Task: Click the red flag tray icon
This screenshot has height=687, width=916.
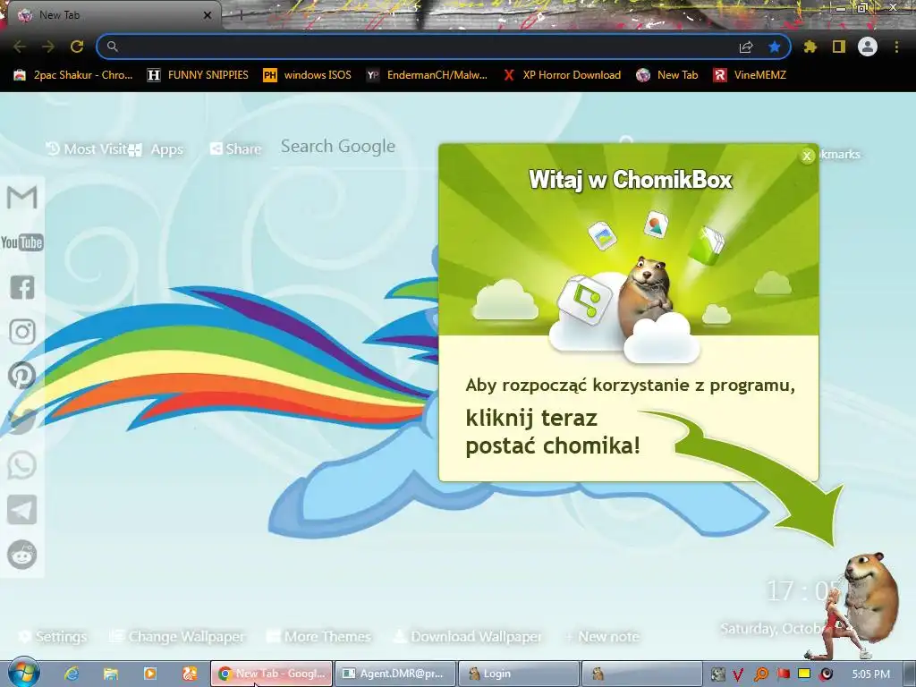Action: coord(784,674)
